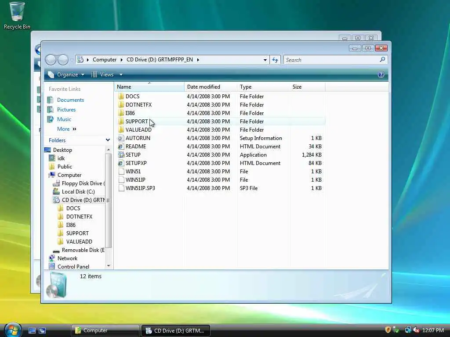Click the Music favorite link icon
This screenshot has height=337, width=450.
click(50, 119)
